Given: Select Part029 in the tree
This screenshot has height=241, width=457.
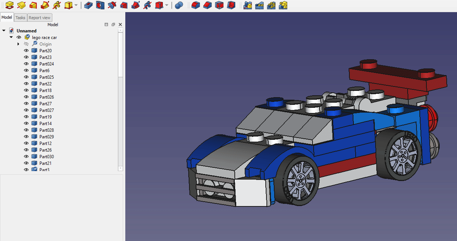Looking at the screenshot, I should (x=46, y=137).
